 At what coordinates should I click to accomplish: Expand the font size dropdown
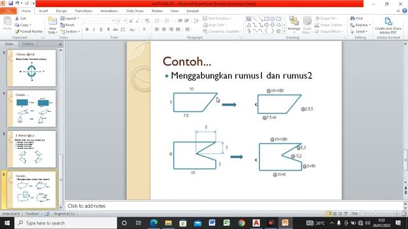(x=125, y=21)
